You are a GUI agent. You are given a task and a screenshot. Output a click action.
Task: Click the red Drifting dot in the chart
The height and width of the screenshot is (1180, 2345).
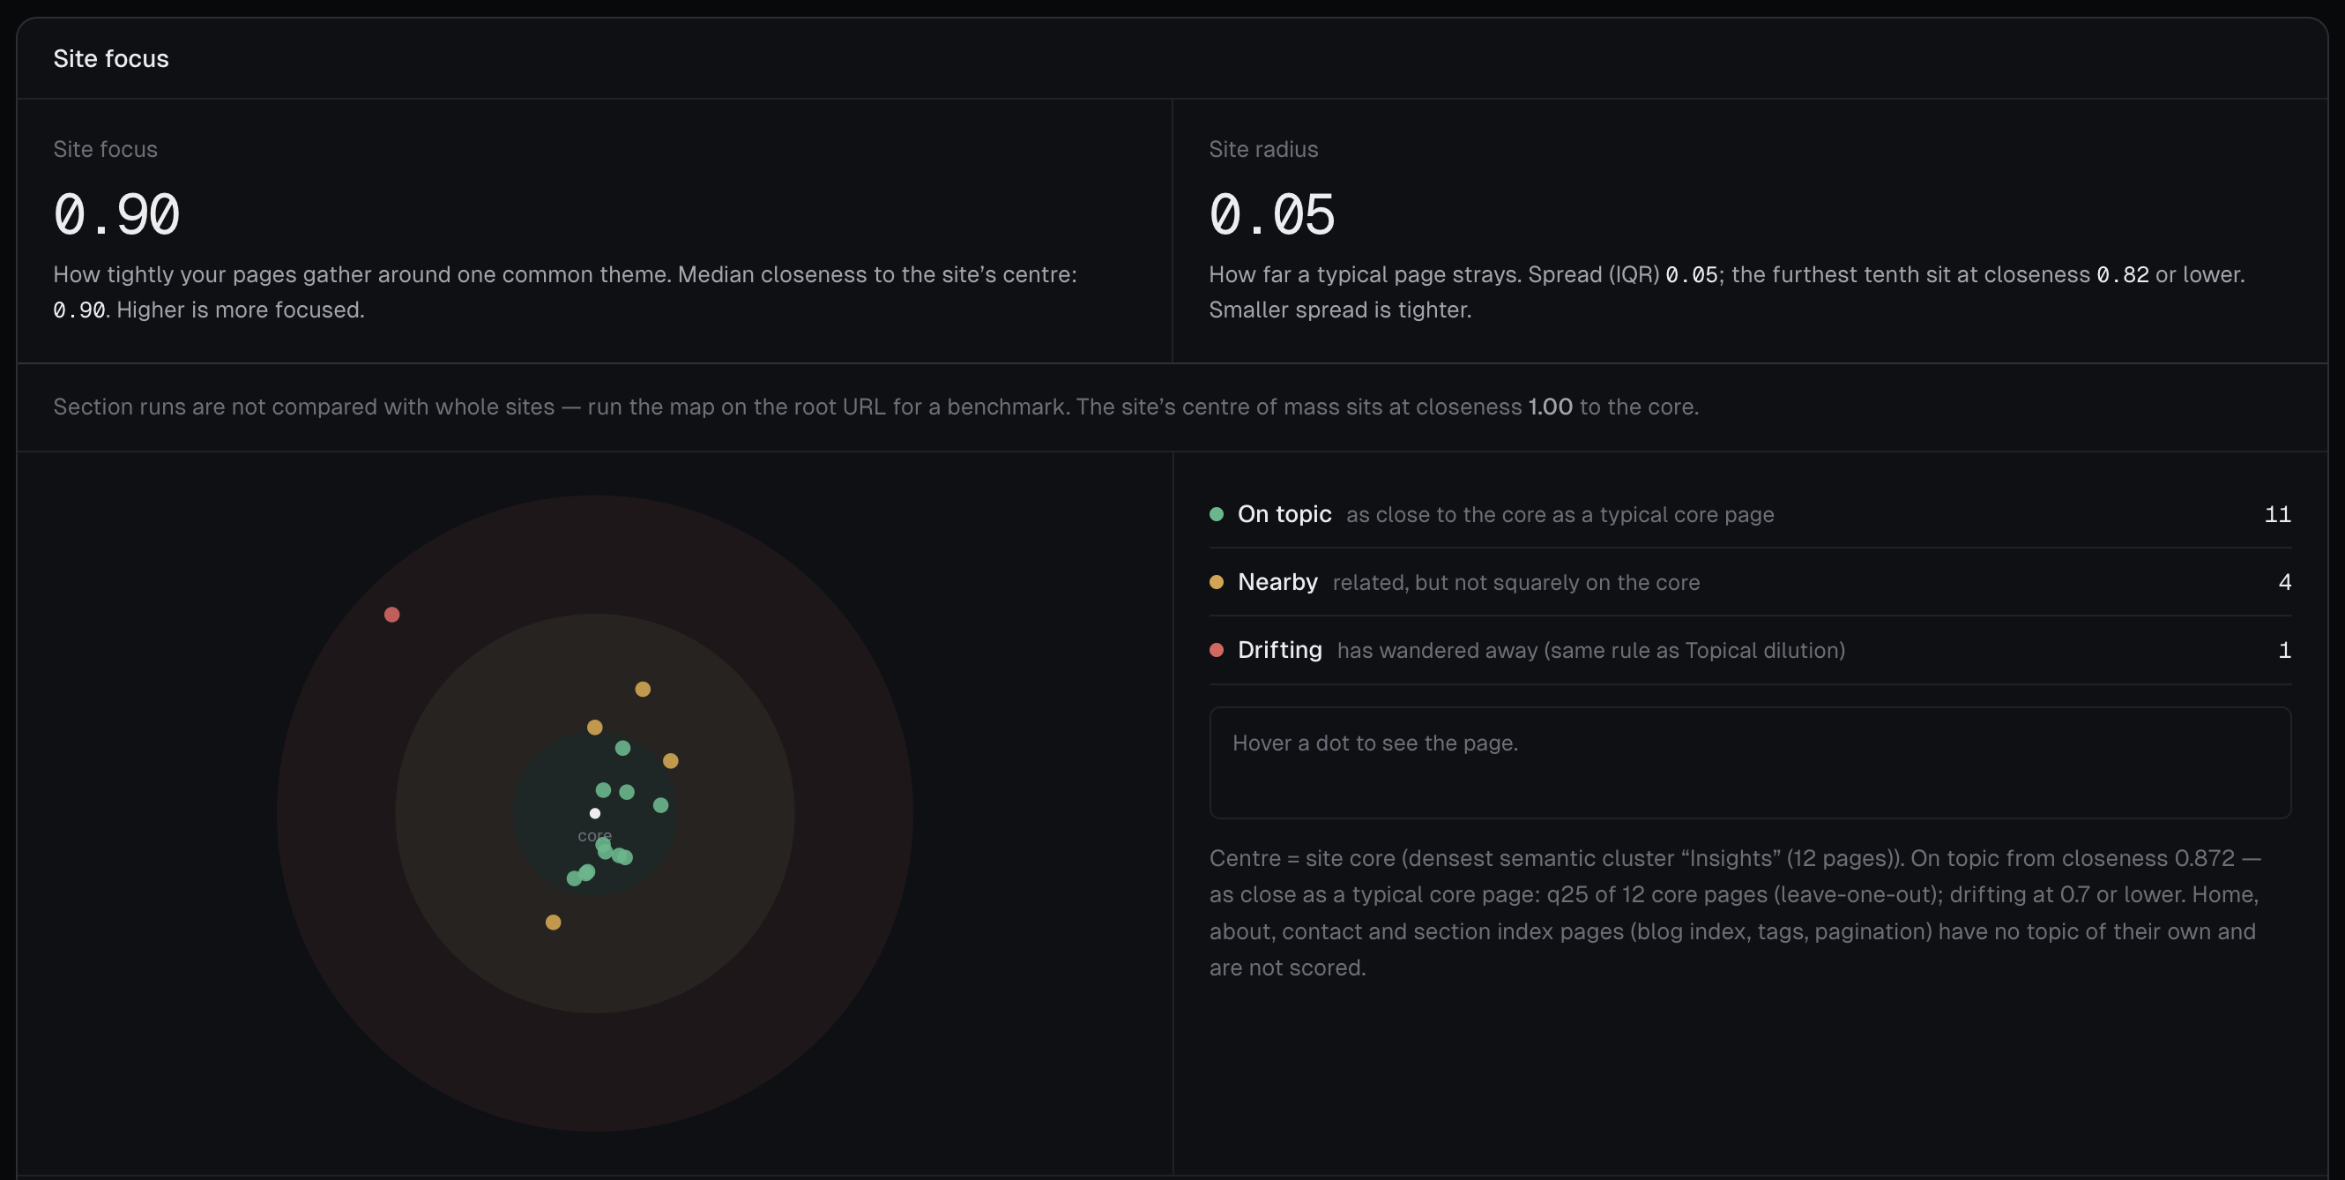coord(391,615)
